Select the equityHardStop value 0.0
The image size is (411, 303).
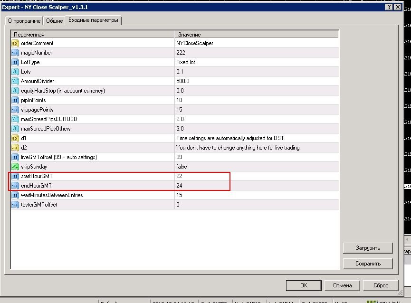tap(180, 91)
